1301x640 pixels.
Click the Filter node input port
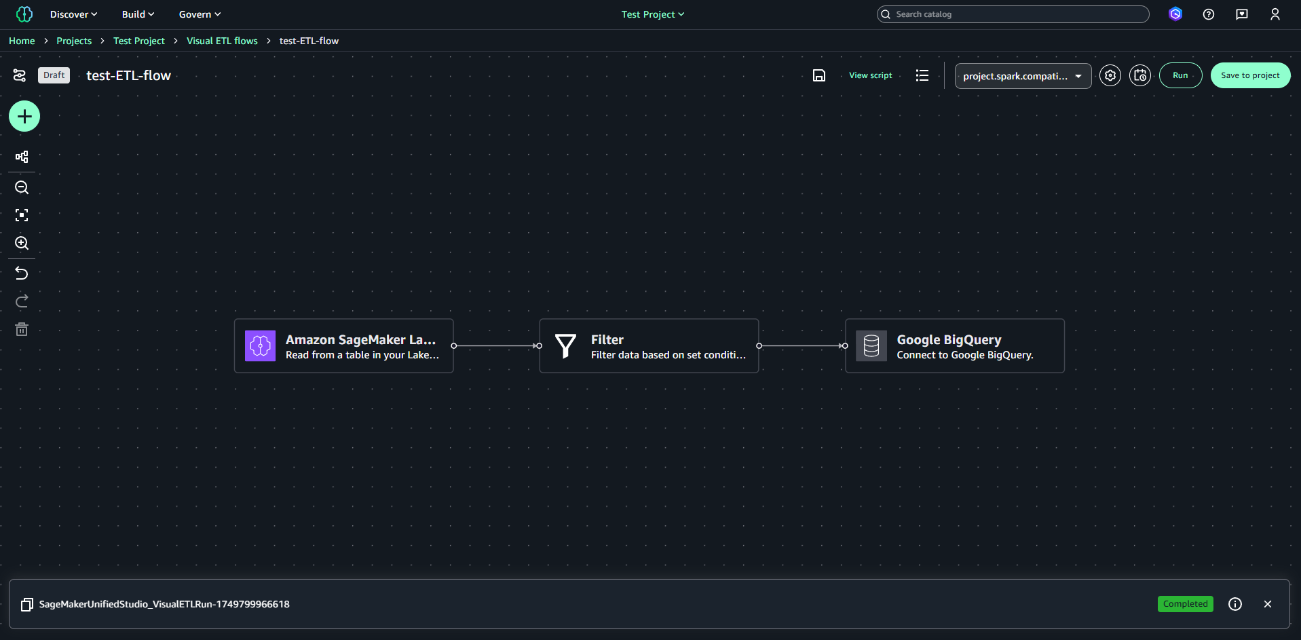click(x=539, y=346)
